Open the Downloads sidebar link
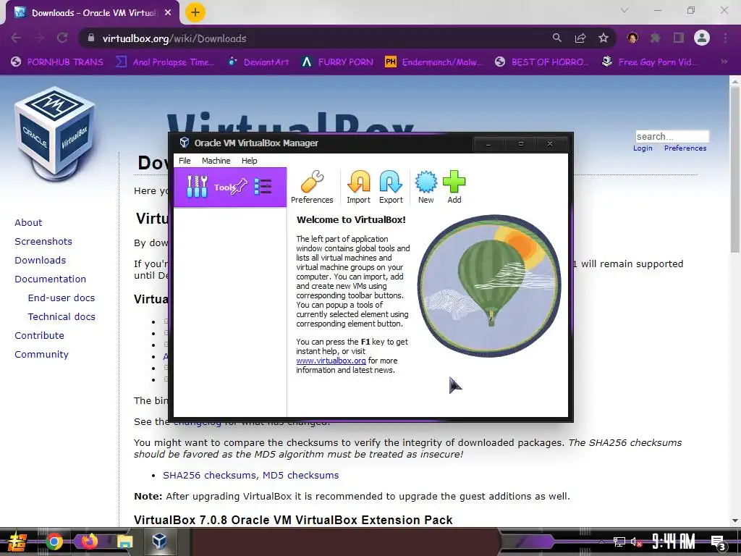The width and height of the screenshot is (741, 556). pos(41,261)
